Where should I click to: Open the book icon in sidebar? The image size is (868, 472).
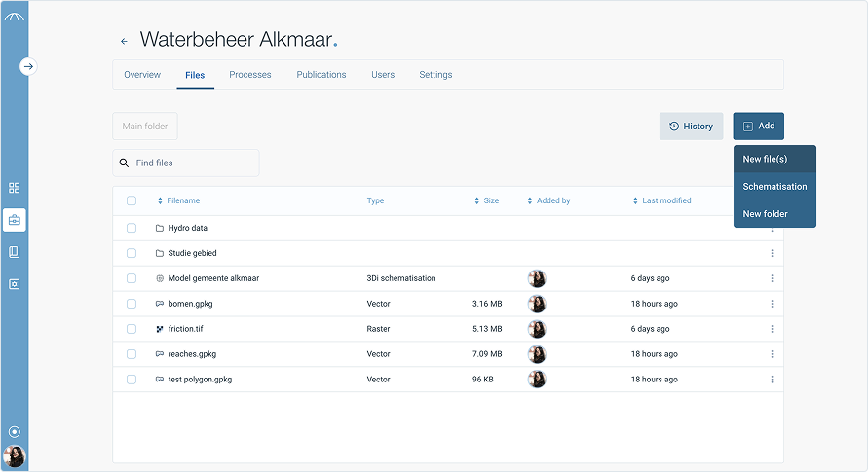(14, 252)
